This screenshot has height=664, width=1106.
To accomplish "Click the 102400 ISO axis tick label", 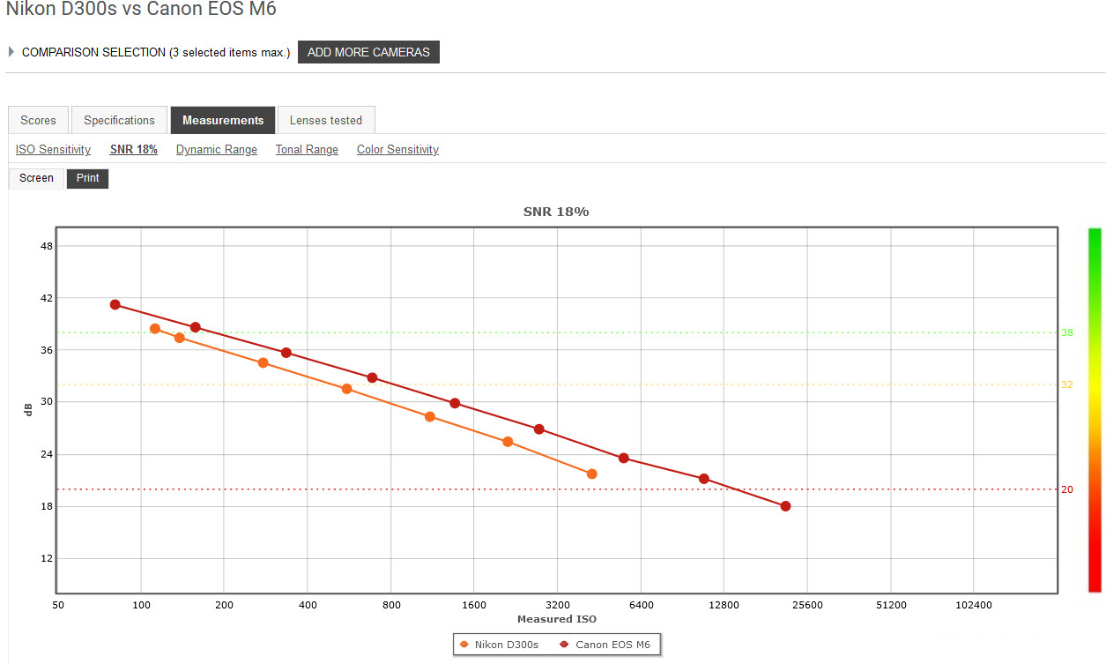I will pyautogui.click(x=974, y=605).
